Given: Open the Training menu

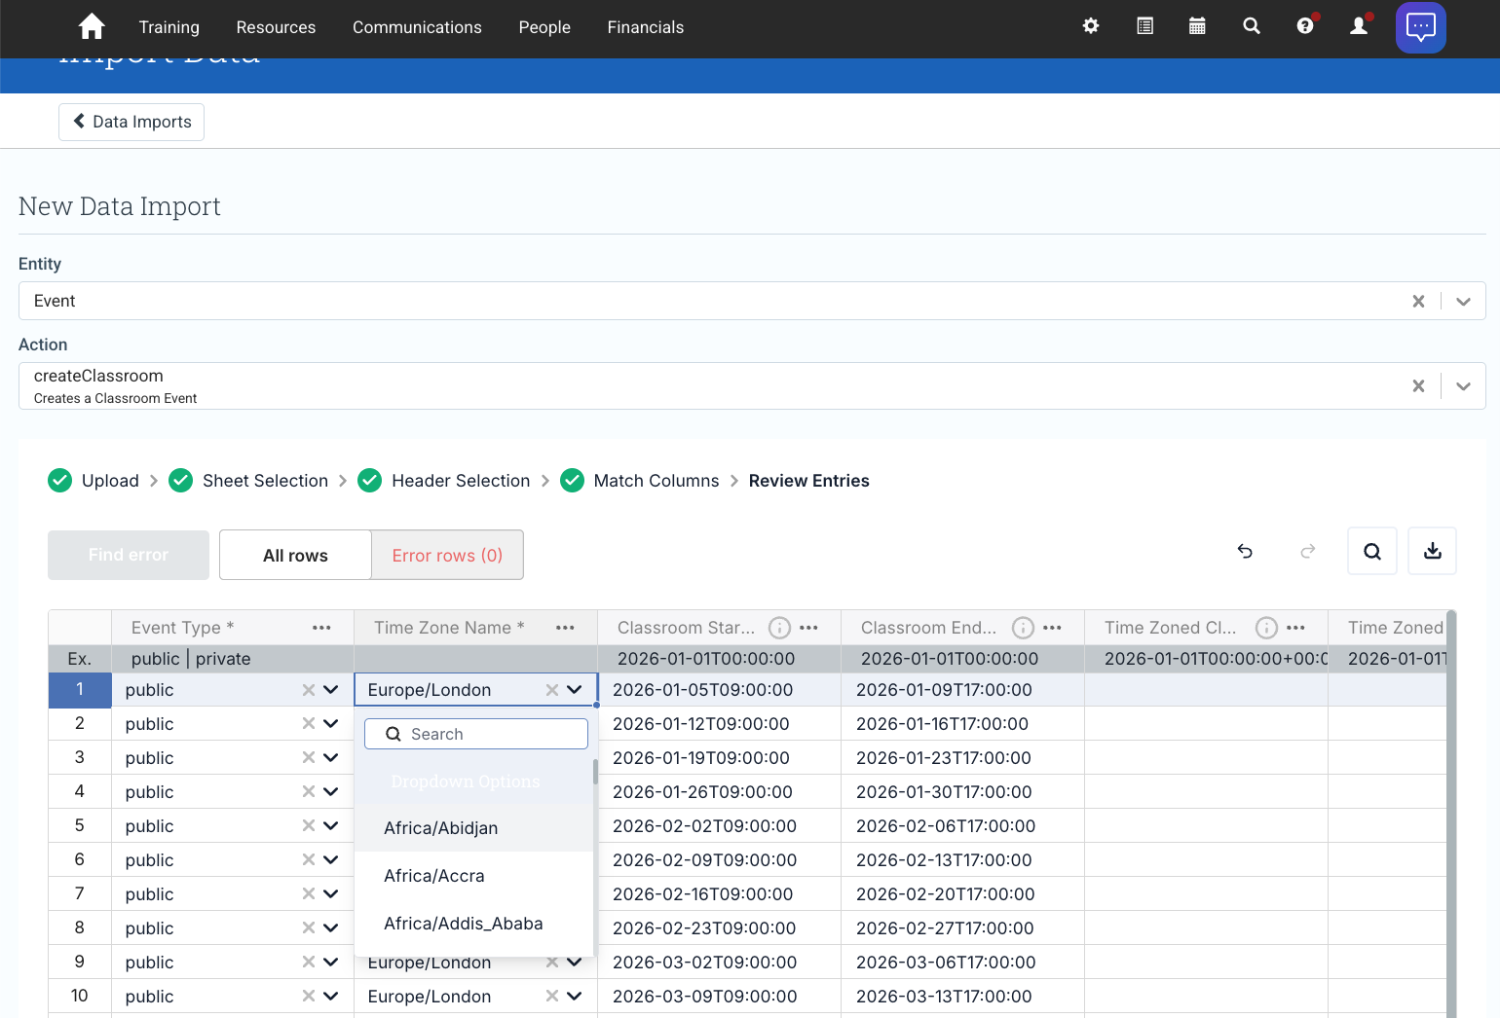Looking at the screenshot, I should click(x=169, y=27).
